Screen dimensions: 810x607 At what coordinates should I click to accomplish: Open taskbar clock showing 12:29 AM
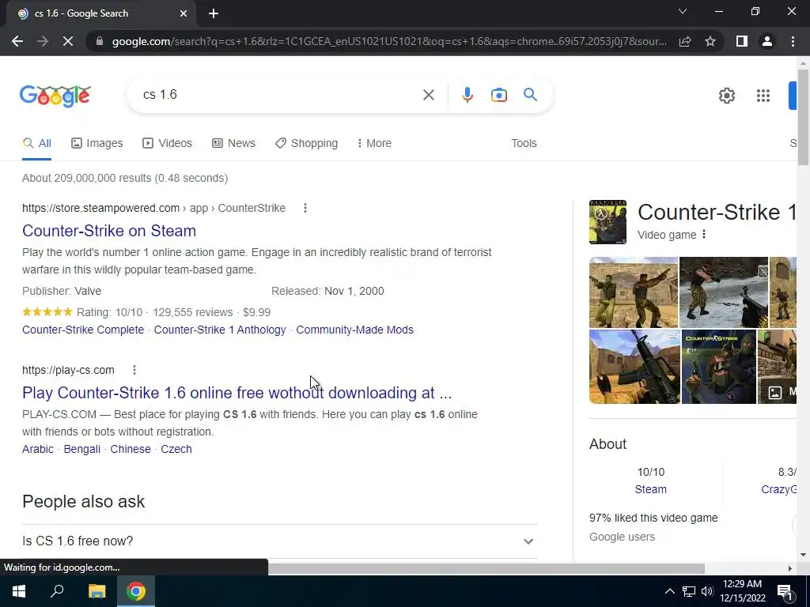742,591
